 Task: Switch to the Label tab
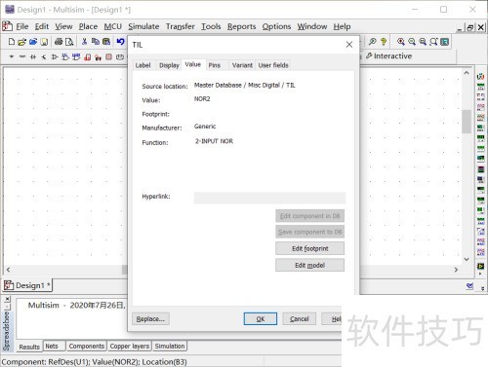point(142,65)
